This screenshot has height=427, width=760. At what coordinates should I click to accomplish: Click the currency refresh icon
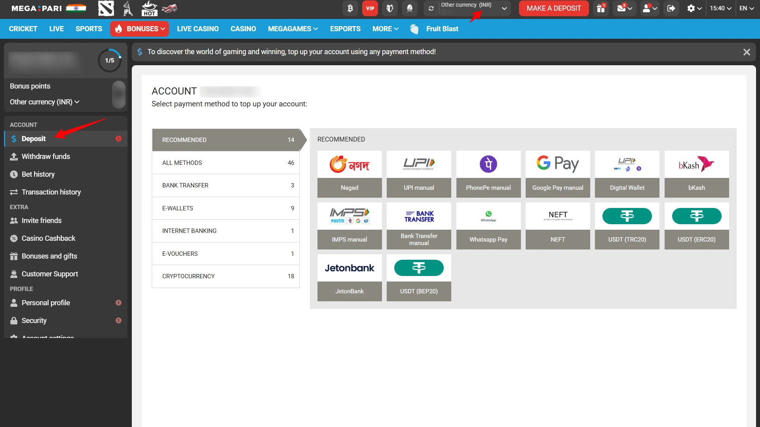431,8
